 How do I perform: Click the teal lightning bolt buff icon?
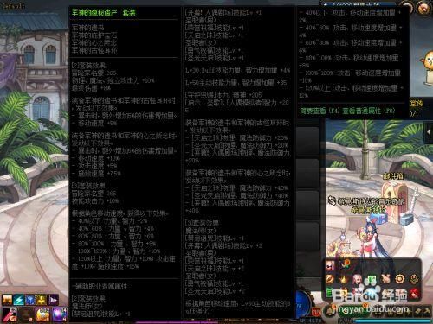[x=19, y=300]
